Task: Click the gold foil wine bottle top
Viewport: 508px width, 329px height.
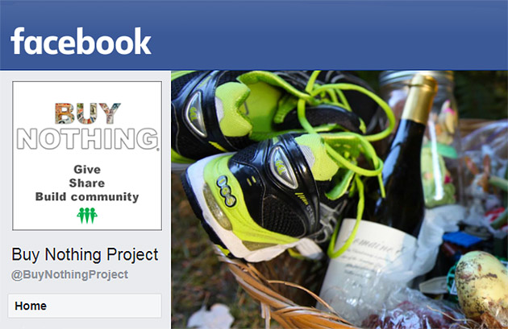Action: (x=419, y=99)
